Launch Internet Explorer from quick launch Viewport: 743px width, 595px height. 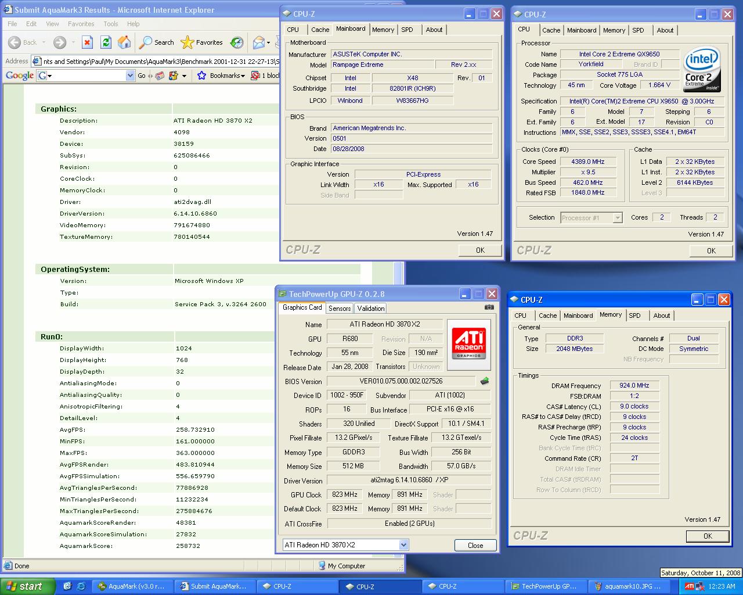coord(81,586)
